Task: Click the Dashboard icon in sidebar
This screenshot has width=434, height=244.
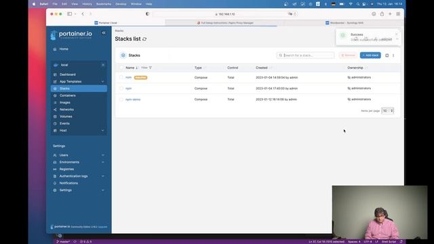Action: (55, 75)
